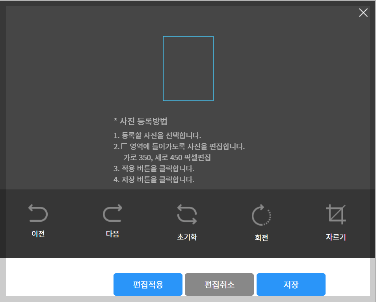Screen dimensions: 376x302
Task: Cancel editing via the 편집취소 button
Action: point(219,284)
